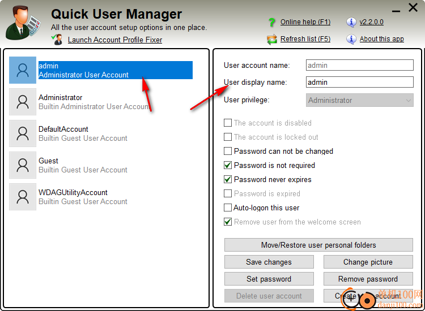The height and width of the screenshot is (311, 425).
Task: Click the refresh arrows icon
Action: point(271,40)
